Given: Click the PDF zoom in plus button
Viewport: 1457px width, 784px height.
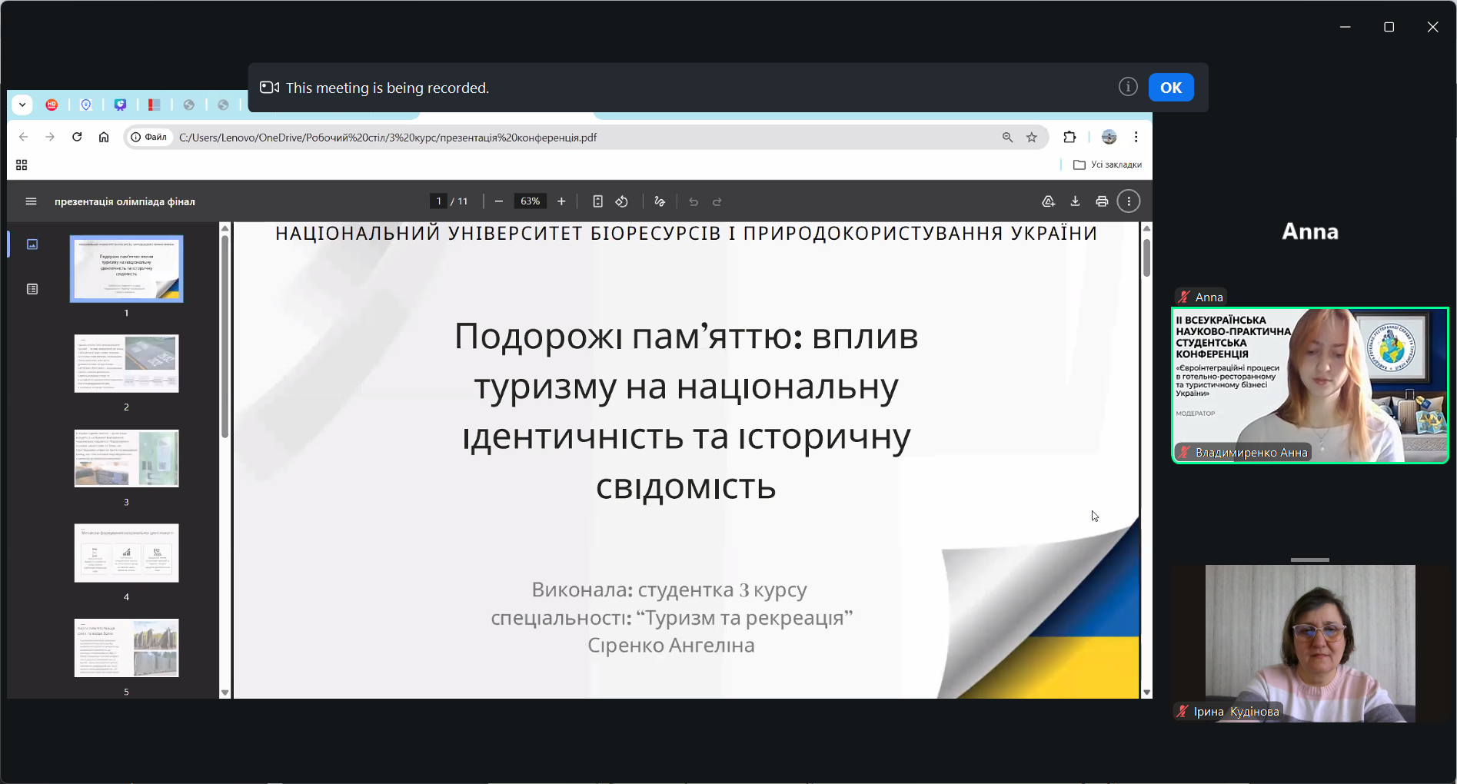Looking at the screenshot, I should click(561, 201).
